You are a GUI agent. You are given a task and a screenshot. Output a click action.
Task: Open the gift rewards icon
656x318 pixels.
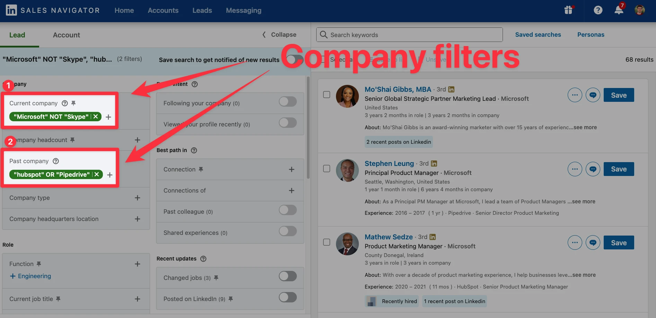click(568, 10)
